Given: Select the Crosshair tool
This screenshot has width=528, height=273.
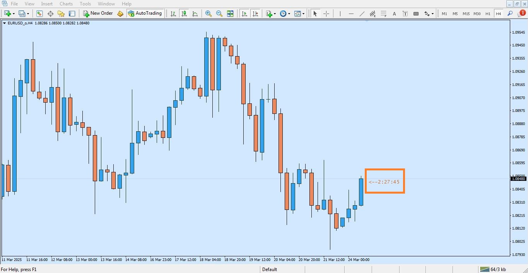Looking at the screenshot, I should [326, 14].
